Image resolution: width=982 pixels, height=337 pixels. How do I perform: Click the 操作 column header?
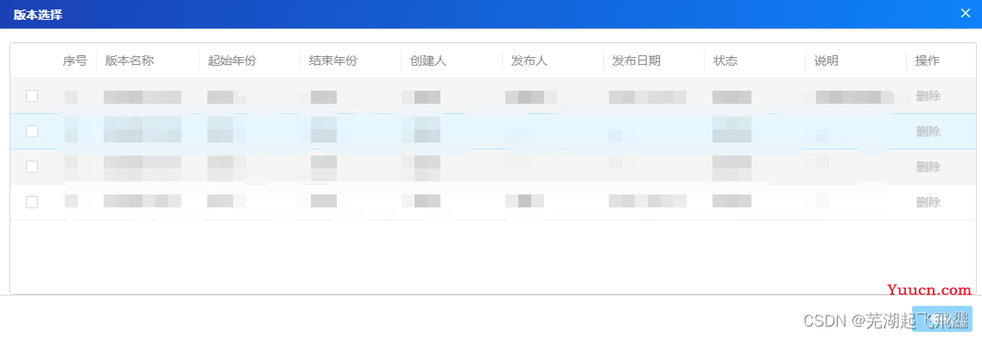(928, 60)
